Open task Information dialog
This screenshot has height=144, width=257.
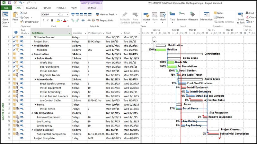click(206, 15)
